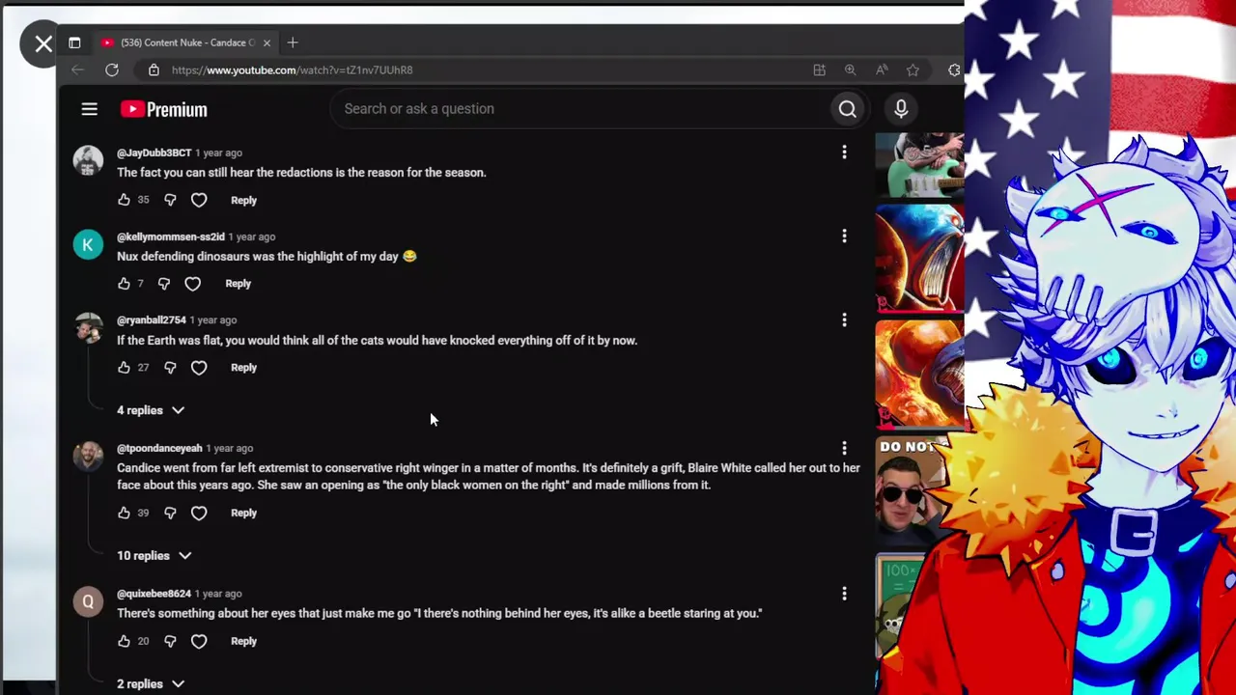Image resolution: width=1236 pixels, height=695 pixels.
Task: Dislike the comment by @JayDubb3BCT
Action: coord(170,200)
